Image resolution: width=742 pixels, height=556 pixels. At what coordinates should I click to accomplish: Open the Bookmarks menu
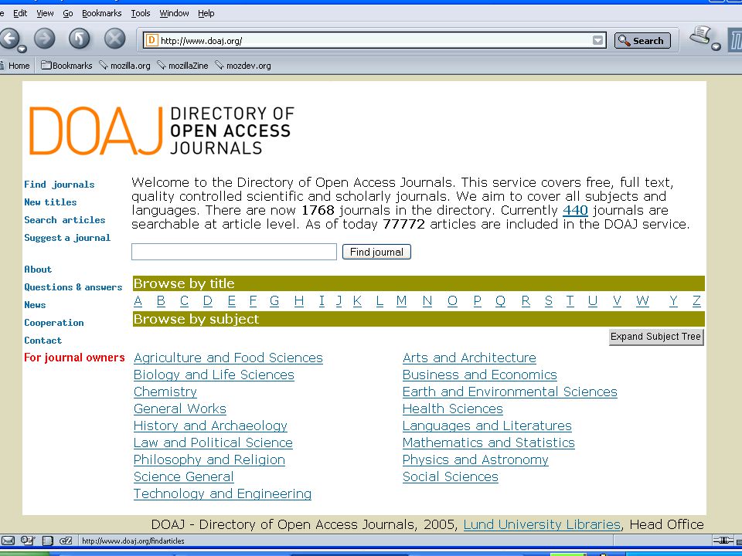coord(102,13)
